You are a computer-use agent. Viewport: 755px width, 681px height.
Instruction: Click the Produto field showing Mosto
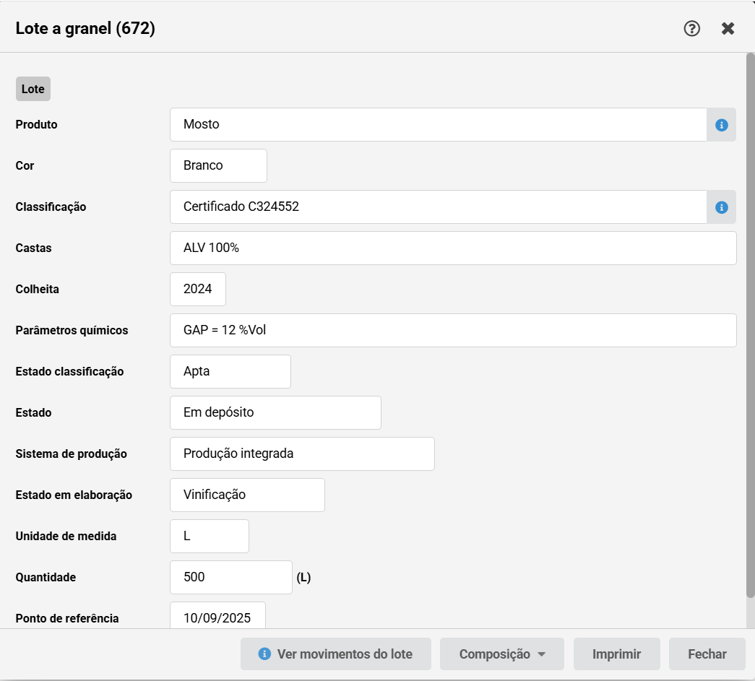pos(438,125)
